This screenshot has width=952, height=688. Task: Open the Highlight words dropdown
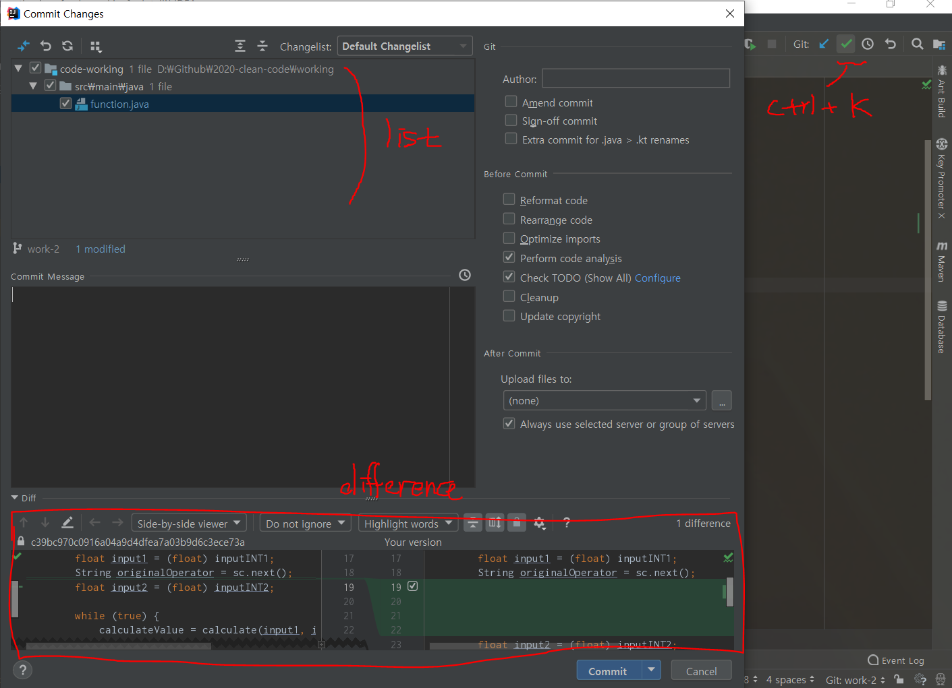(408, 523)
